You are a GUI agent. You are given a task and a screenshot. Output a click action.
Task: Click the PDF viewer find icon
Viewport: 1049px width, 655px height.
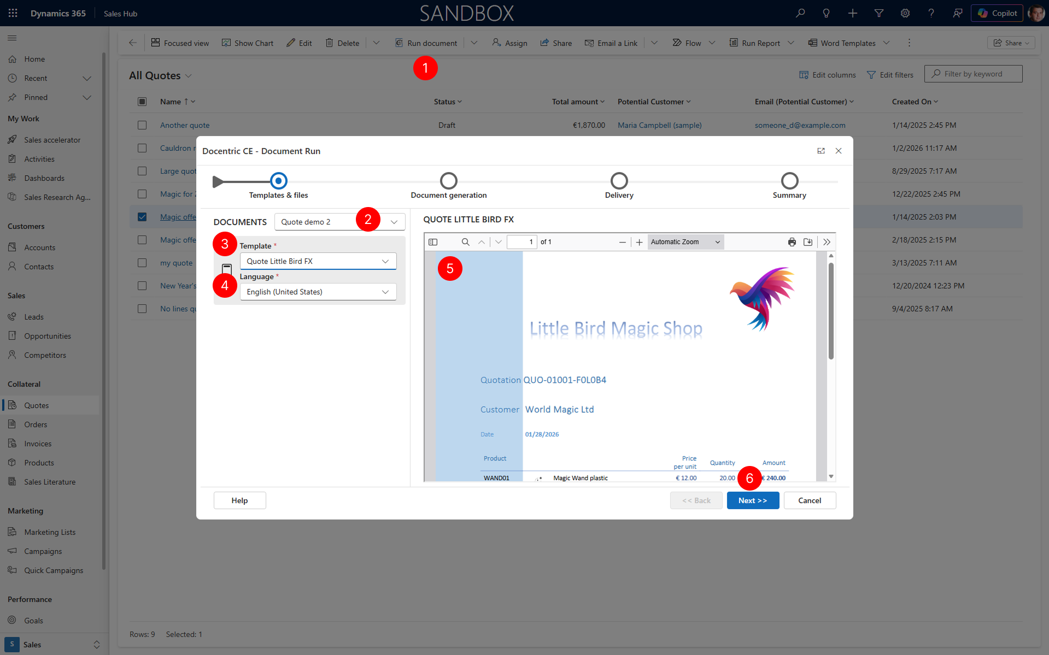[x=466, y=242]
